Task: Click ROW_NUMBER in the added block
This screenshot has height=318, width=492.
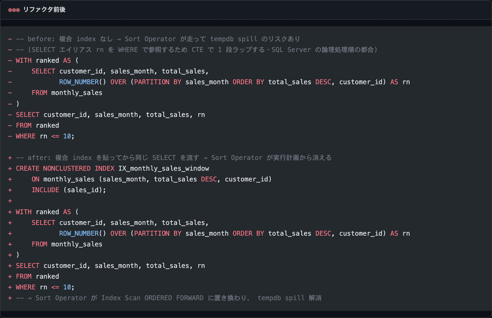Action: tap(79, 233)
